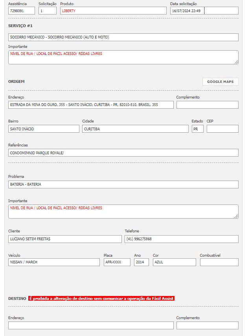The height and width of the screenshot is (336, 248).
Task: Select the Veículo field showing Nissan / March
Action: coord(54,262)
